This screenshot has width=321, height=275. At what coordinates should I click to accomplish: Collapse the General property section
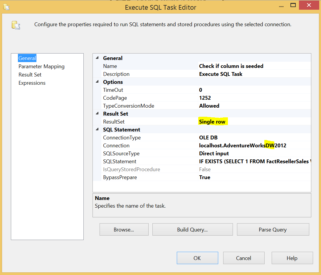click(97, 58)
